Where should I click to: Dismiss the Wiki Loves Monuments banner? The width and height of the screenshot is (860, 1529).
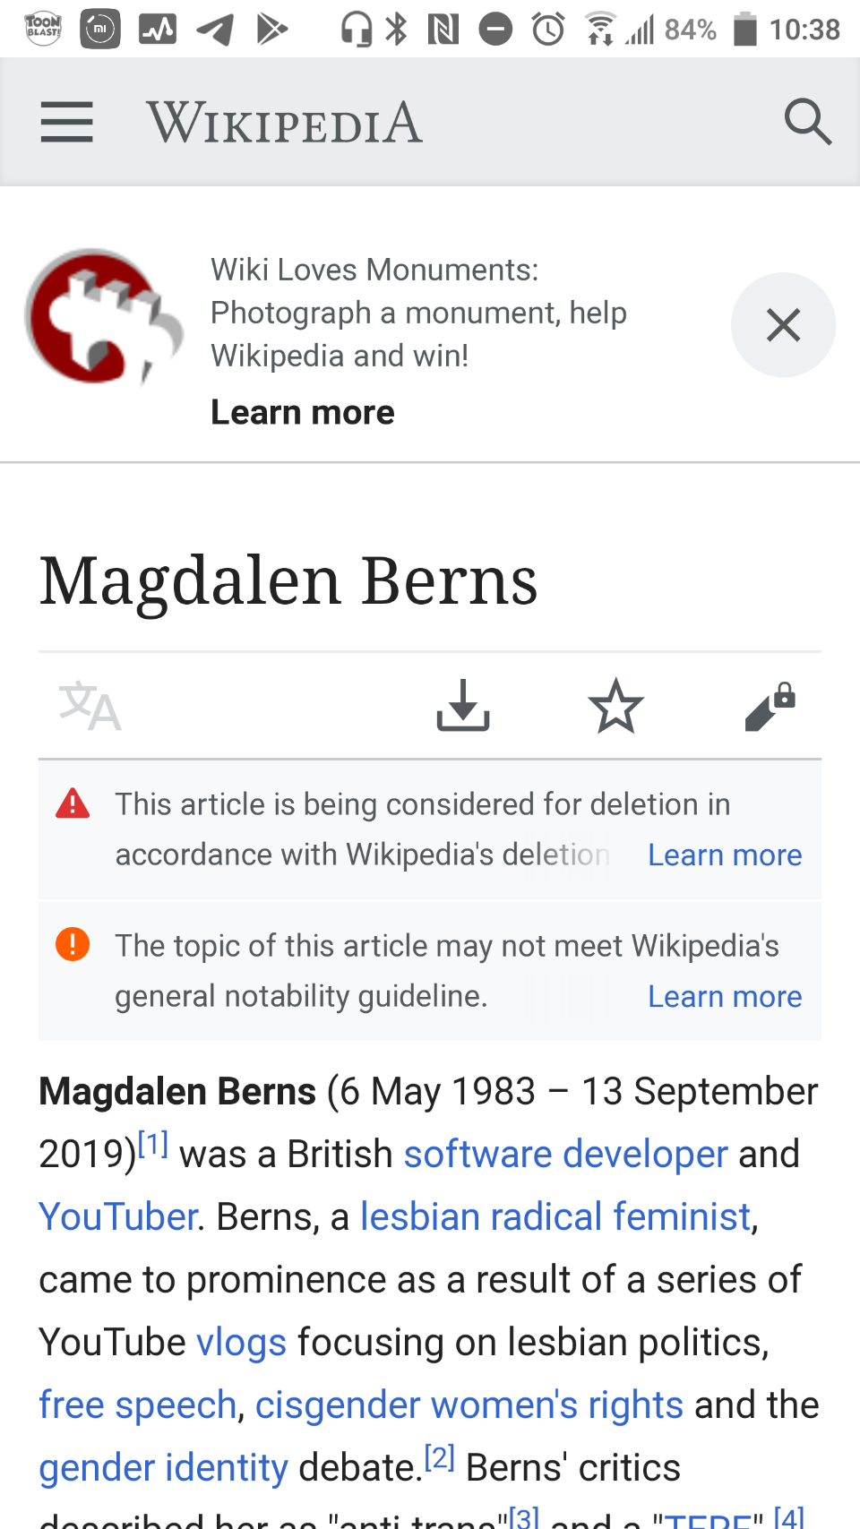(783, 325)
